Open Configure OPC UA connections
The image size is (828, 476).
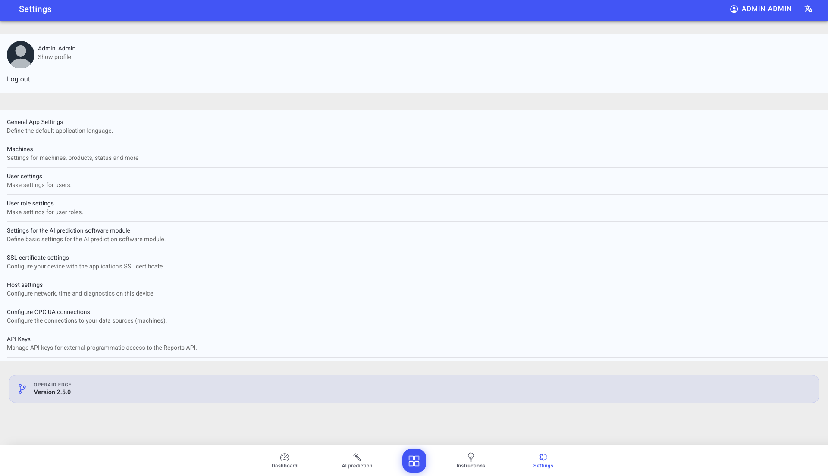click(414, 317)
